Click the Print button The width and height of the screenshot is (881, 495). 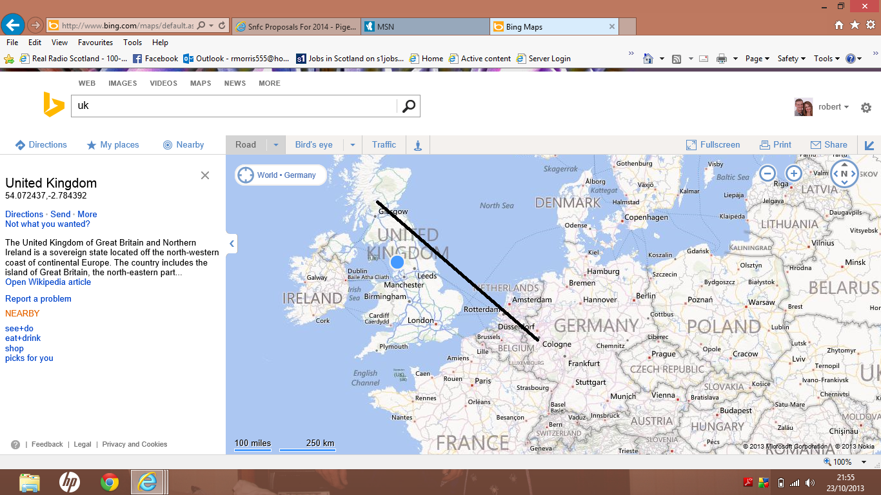tap(775, 145)
